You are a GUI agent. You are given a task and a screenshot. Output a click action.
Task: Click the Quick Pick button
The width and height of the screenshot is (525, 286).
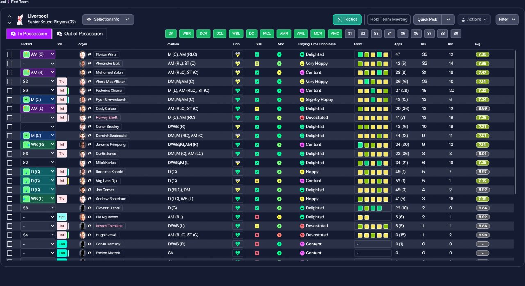pyautogui.click(x=428, y=19)
